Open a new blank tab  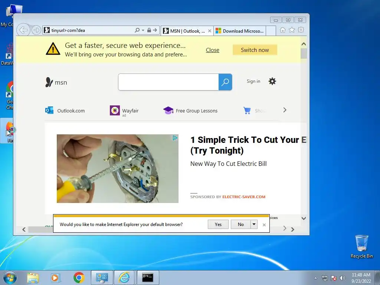[x=271, y=31]
